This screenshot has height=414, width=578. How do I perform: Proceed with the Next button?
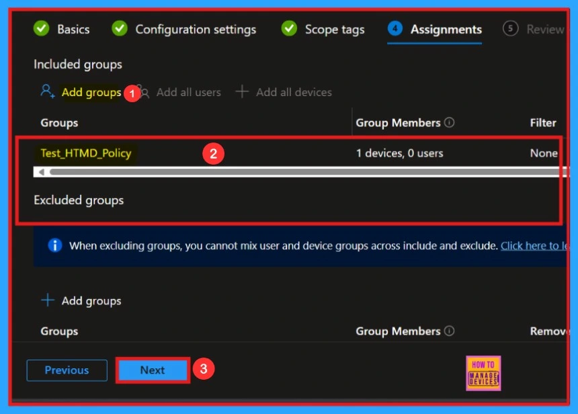coord(153,370)
